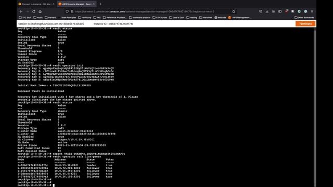Screen dimensions: 333x187
Task: Click the 'vault operator raft list-peers' command
Action: pyautogui.click(x=77, y=157)
